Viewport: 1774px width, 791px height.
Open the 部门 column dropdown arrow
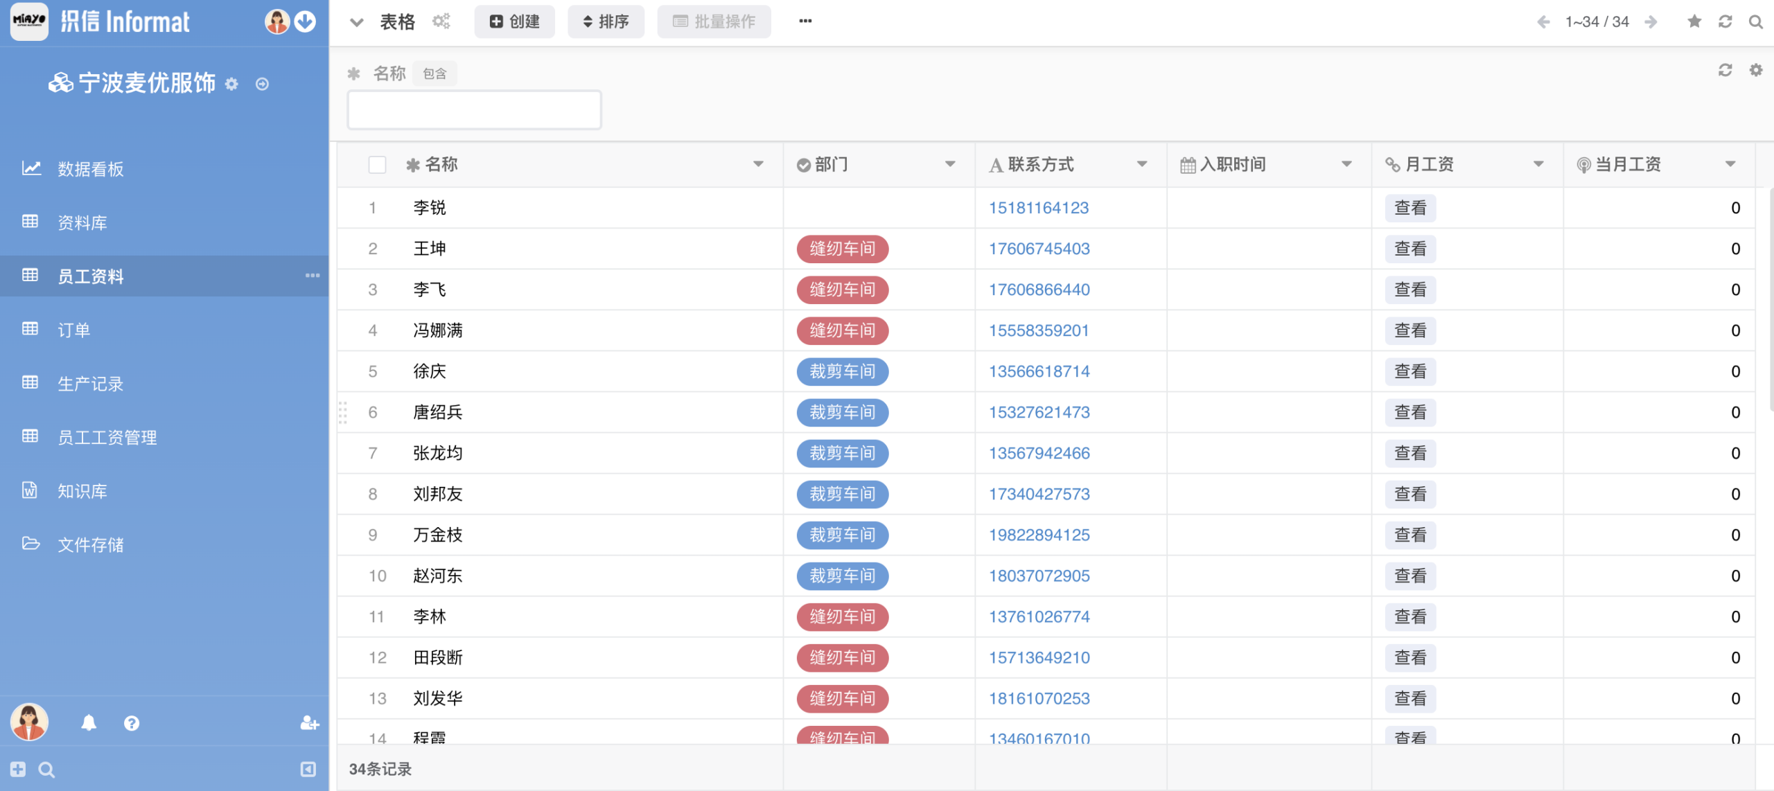tap(950, 165)
